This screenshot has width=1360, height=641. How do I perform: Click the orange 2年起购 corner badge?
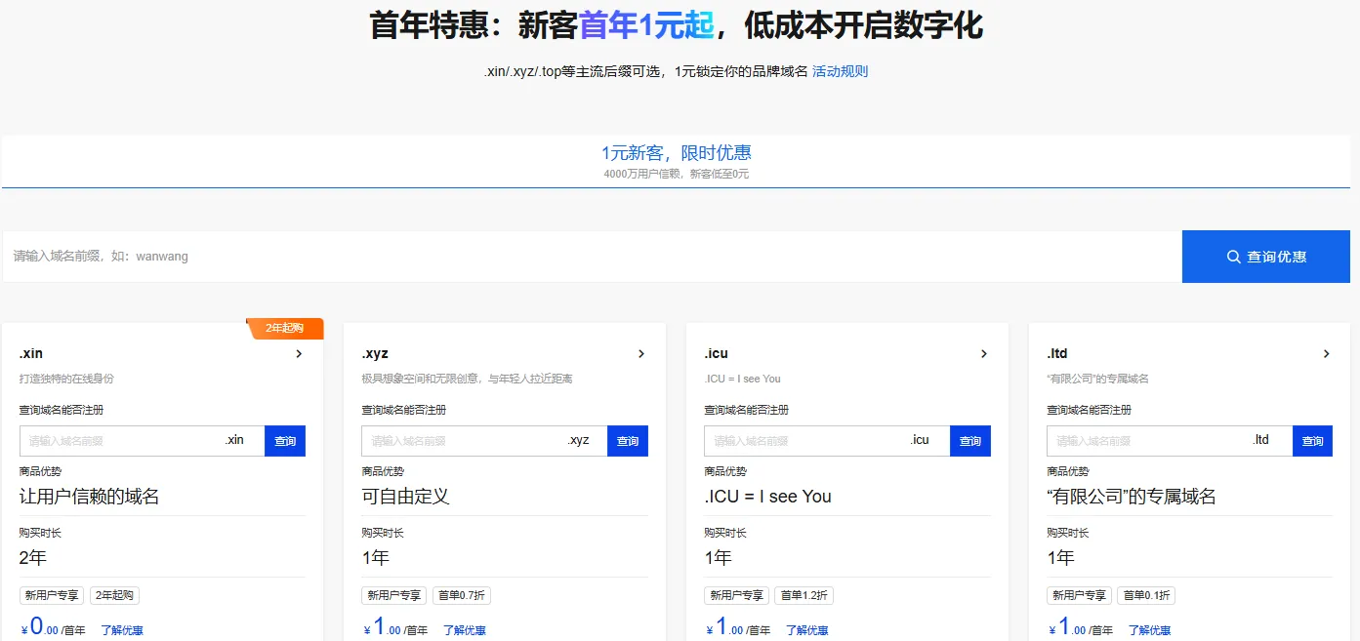click(285, 329)
